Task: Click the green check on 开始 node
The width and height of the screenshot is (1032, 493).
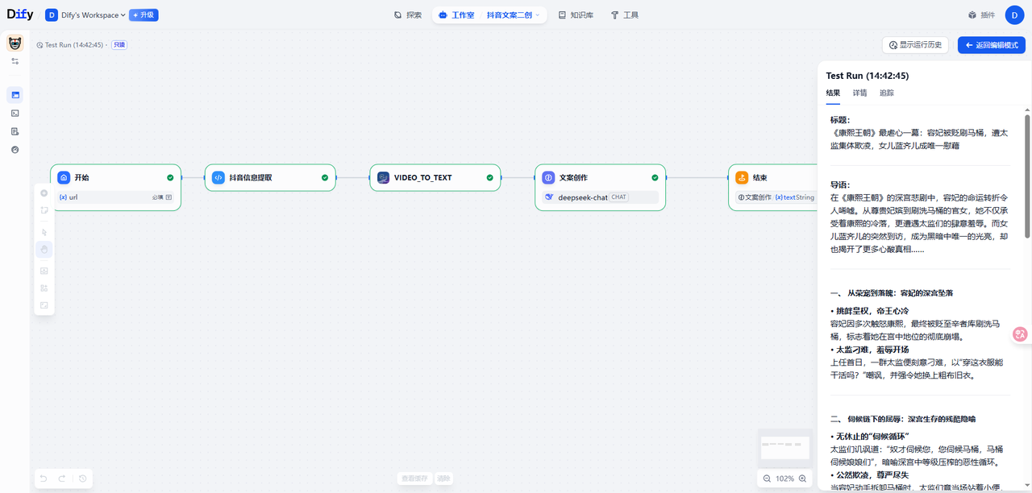Action: coord(170,177)
